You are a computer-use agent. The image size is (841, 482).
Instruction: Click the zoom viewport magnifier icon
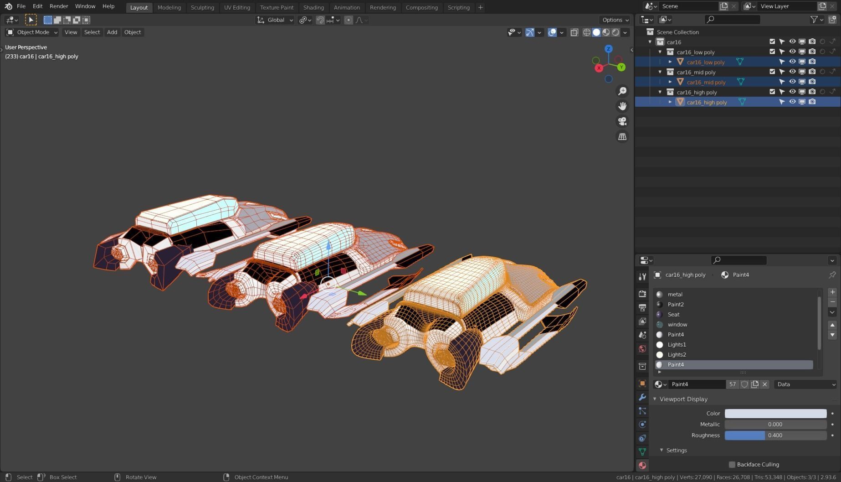622,91
